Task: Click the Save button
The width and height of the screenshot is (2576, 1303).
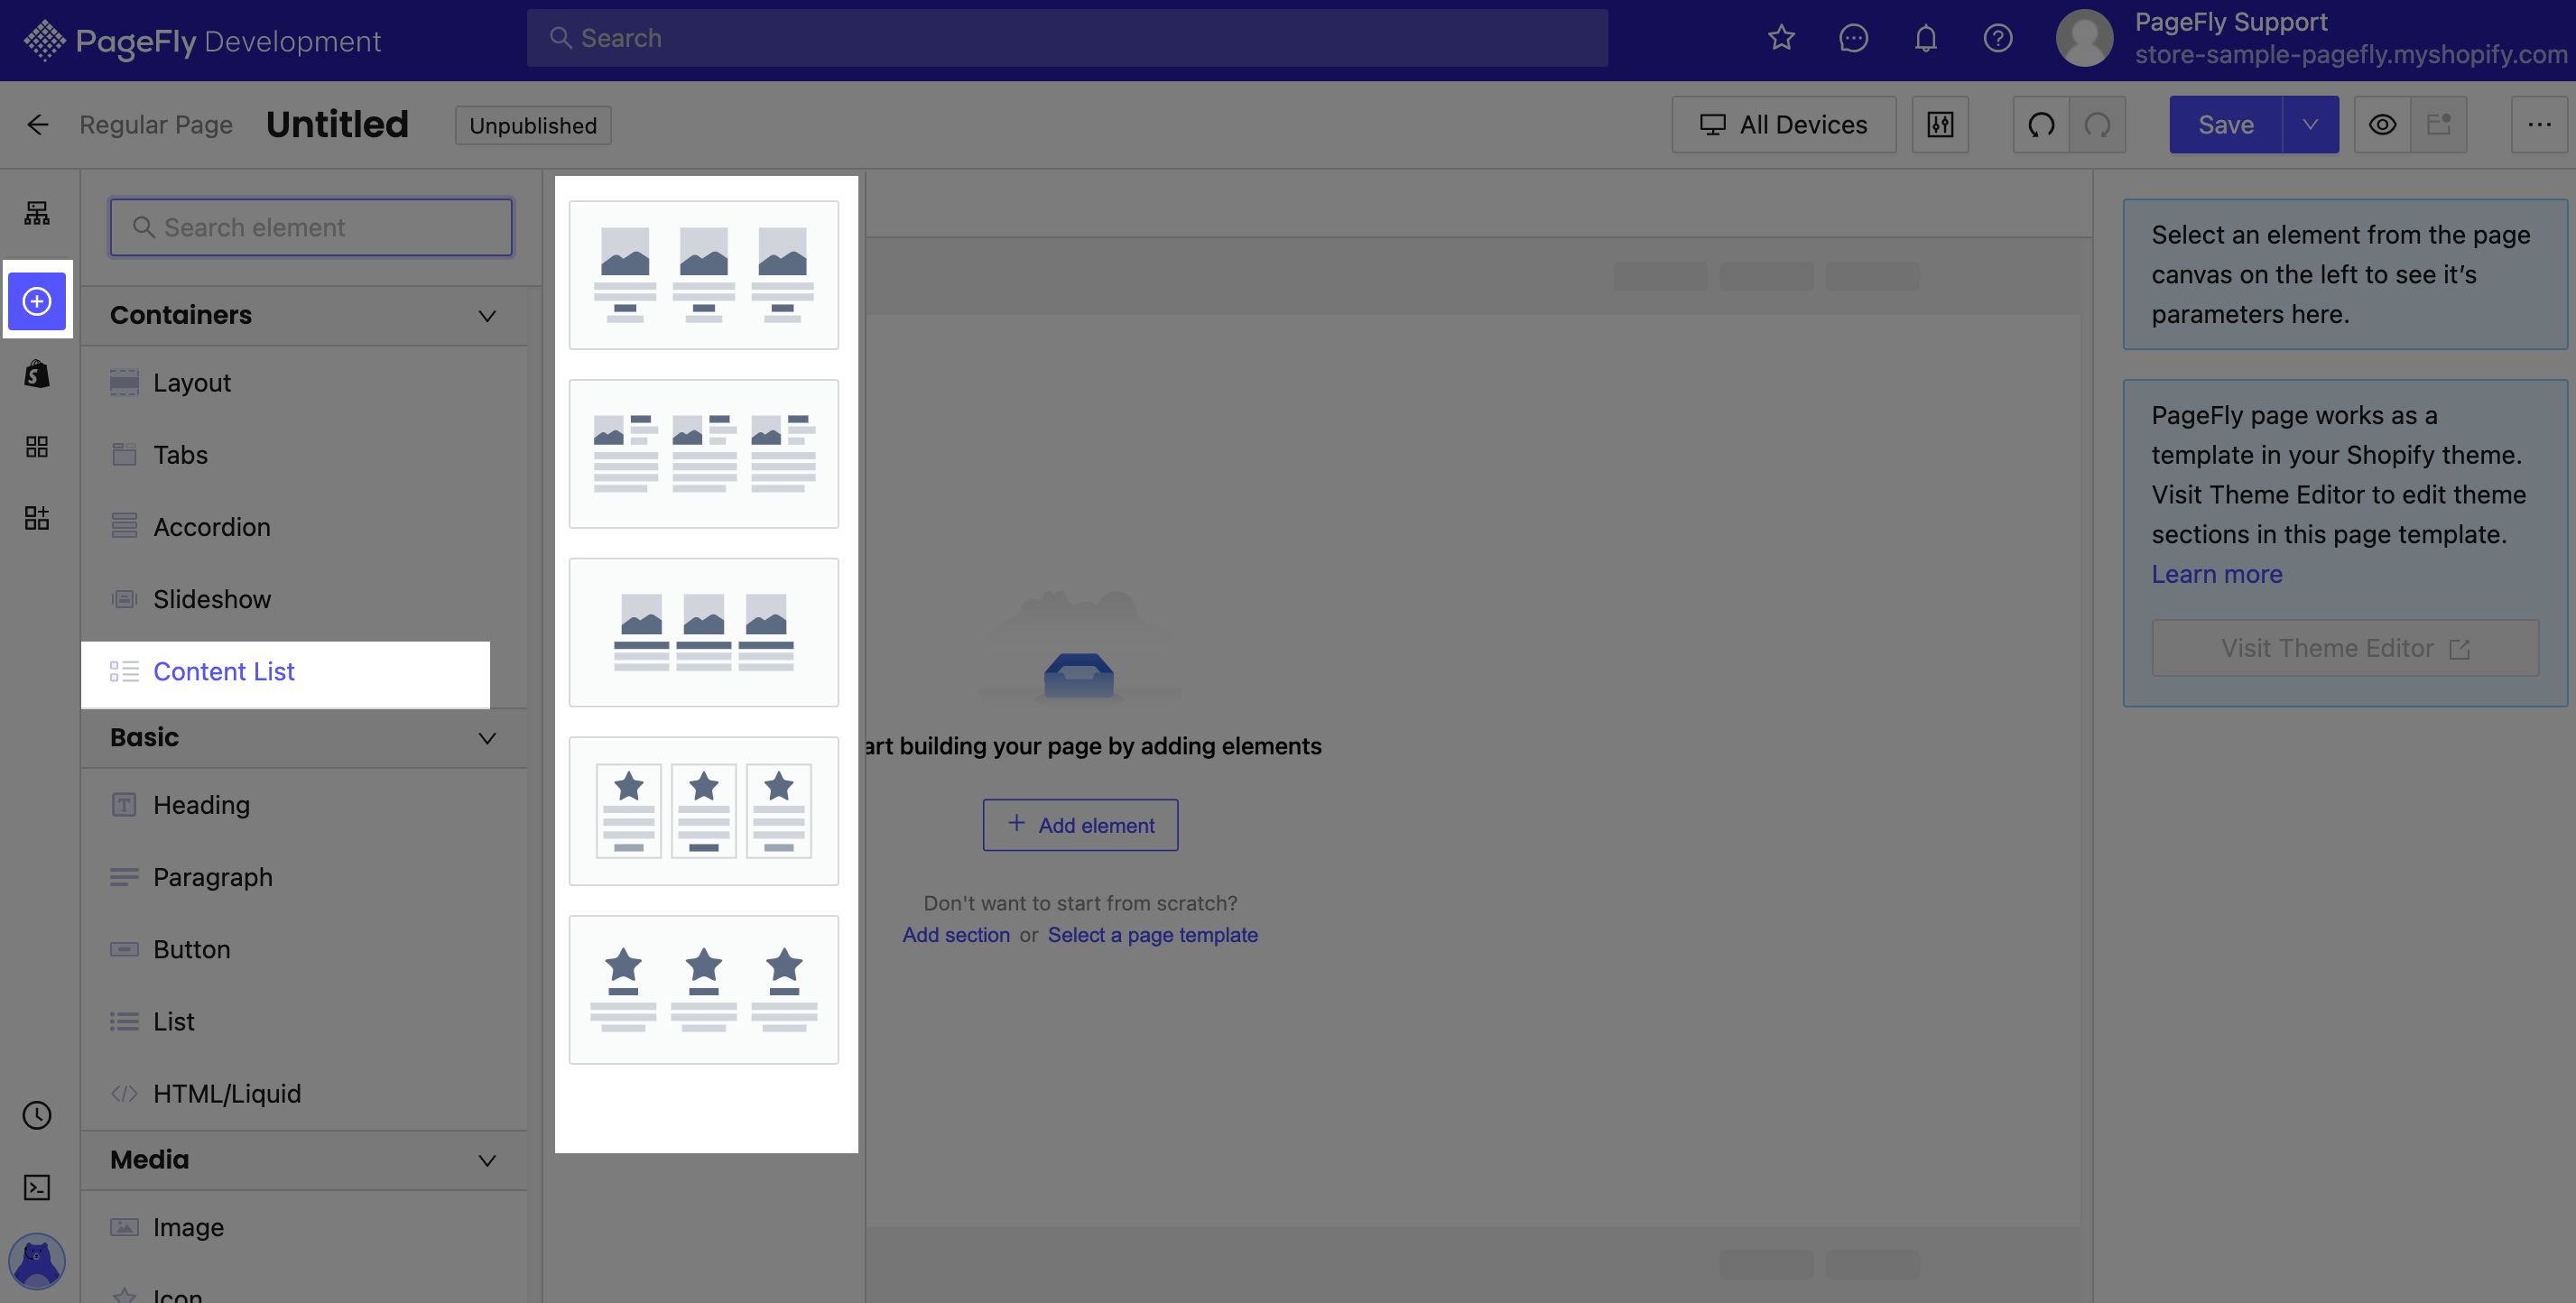Action: pos(2225,125)
